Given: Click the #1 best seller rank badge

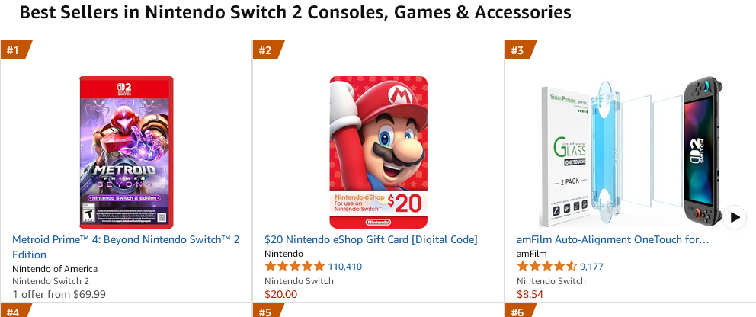Looking at the screenshot, I should click(x=13, y=50).
